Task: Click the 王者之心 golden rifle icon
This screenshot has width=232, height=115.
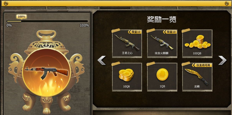Action: click(x=126, y=42)
